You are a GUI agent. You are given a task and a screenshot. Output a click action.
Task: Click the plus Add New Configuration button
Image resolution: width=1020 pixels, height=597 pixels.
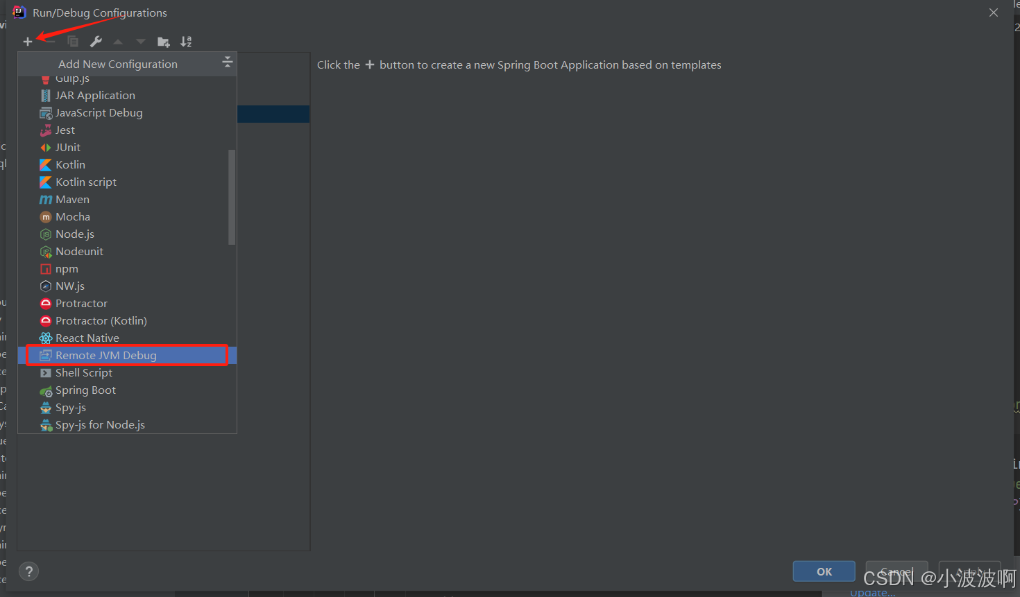[x=28, y=42]
